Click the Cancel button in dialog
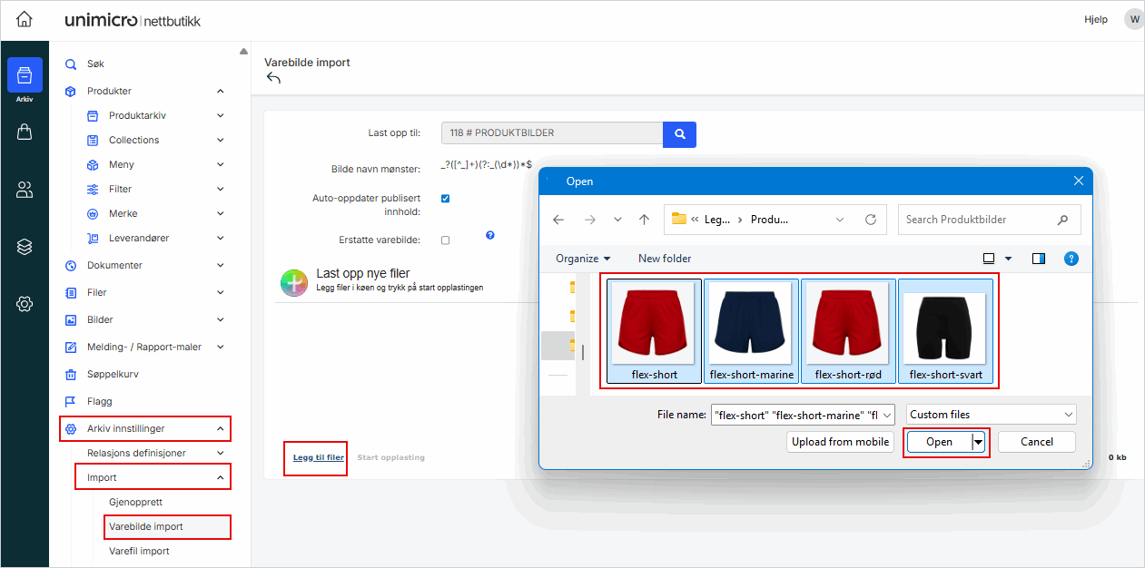Viewport: 1145px width, 568px height. (x=1036, y=442)
